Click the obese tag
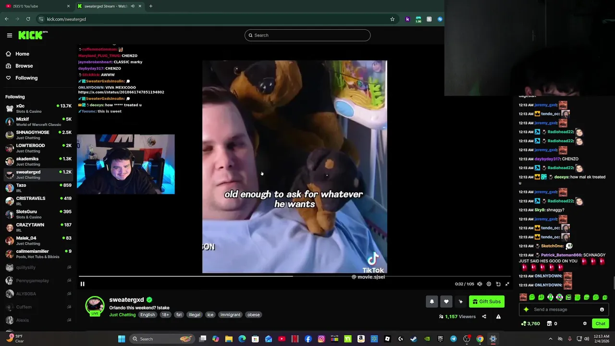Image resolution: width=615 pixels, height=346 pixels. point(253,315)
